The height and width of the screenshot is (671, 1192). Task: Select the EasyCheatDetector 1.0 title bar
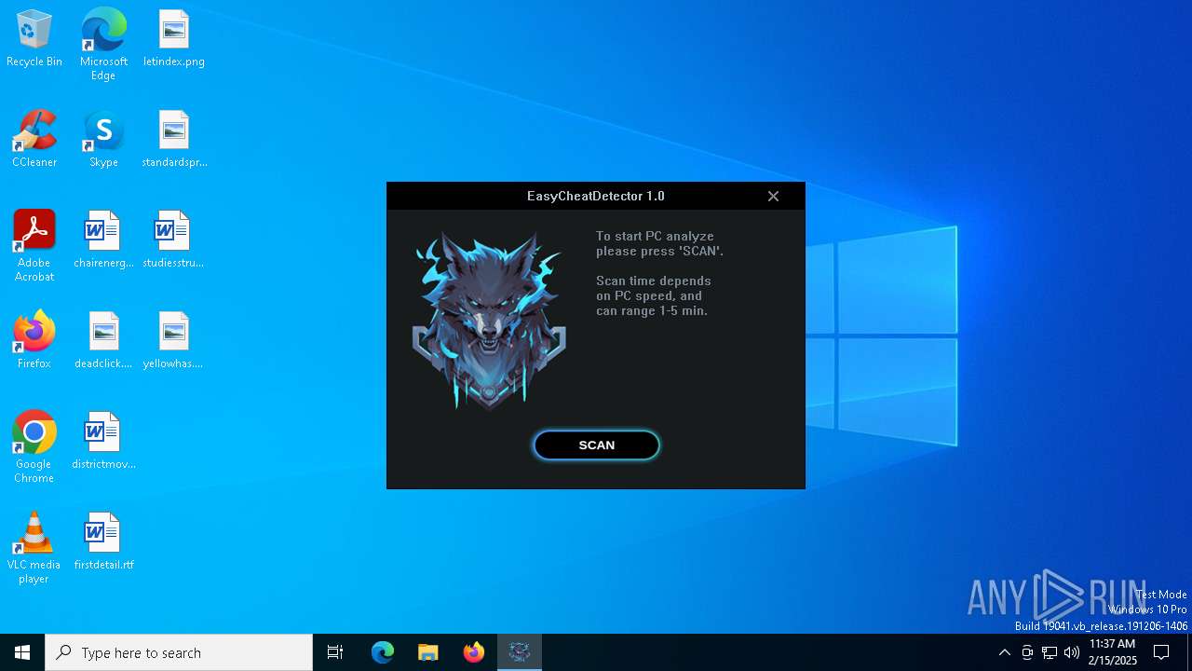[x=596, y=196]
